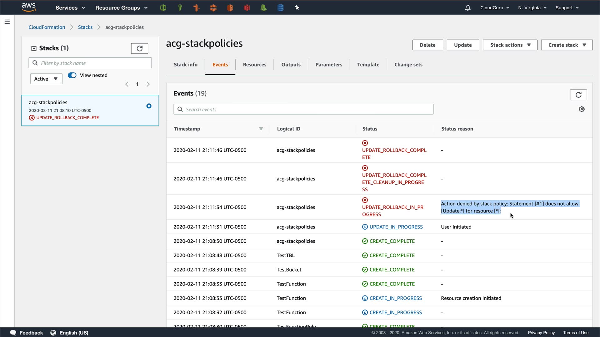The image size is (600, 337).
Task: Open the blue DynamoDB shortcut icon
Action: click(x=280, y=8)
